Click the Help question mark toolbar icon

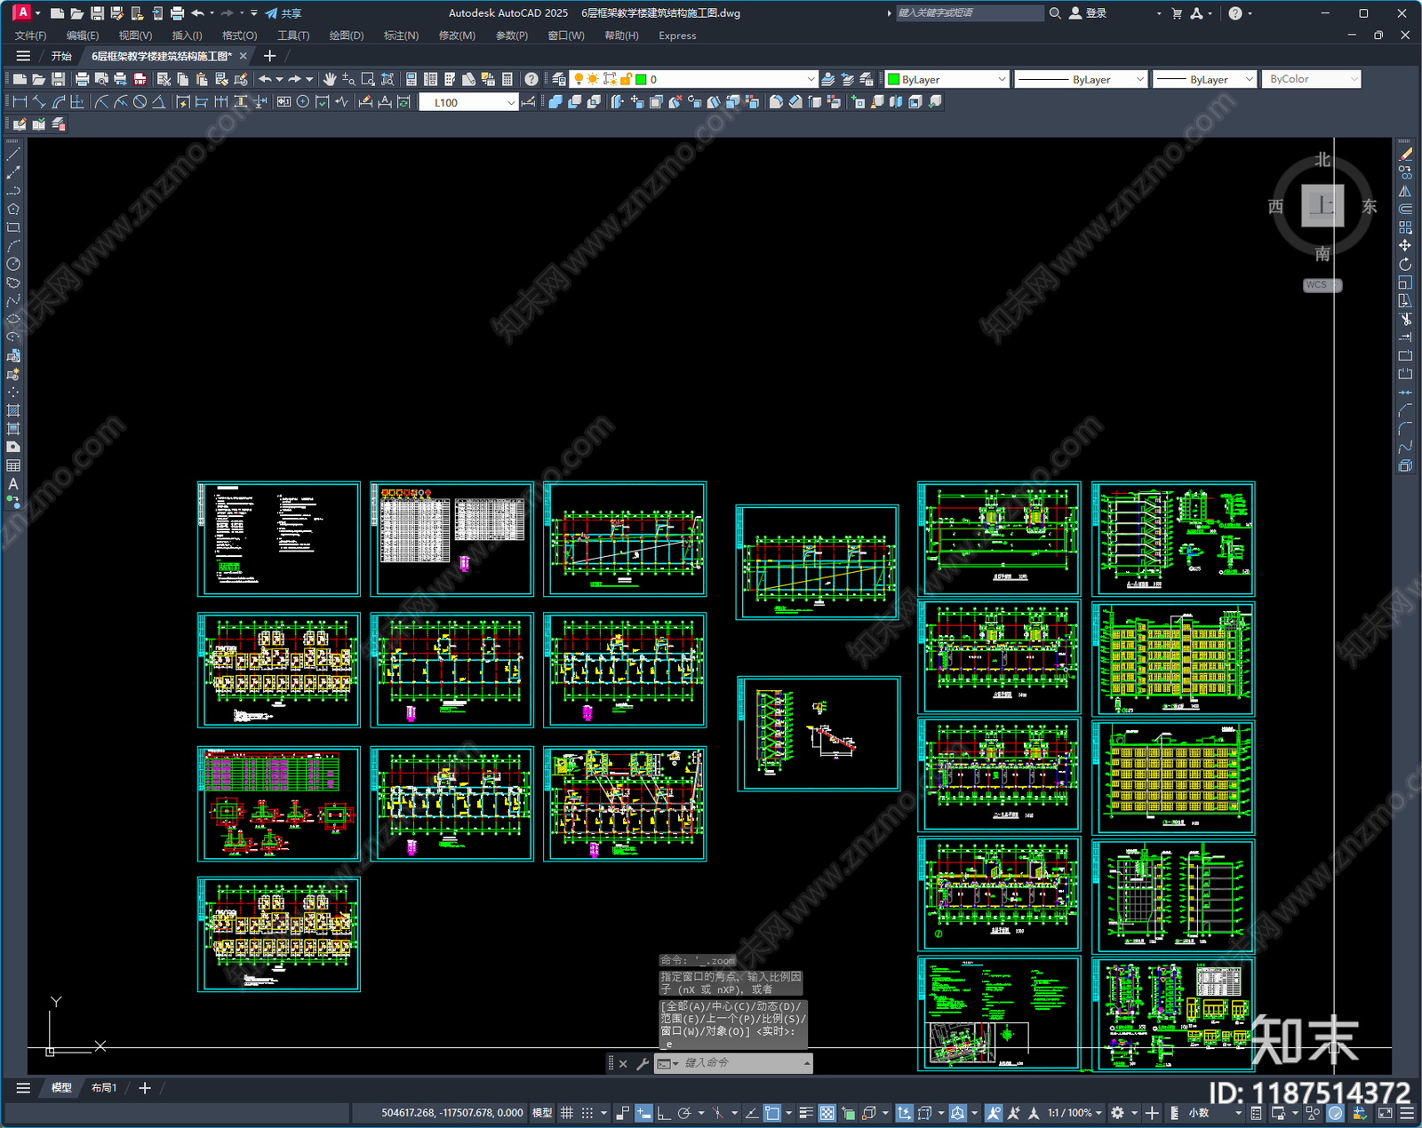[531, 79]
